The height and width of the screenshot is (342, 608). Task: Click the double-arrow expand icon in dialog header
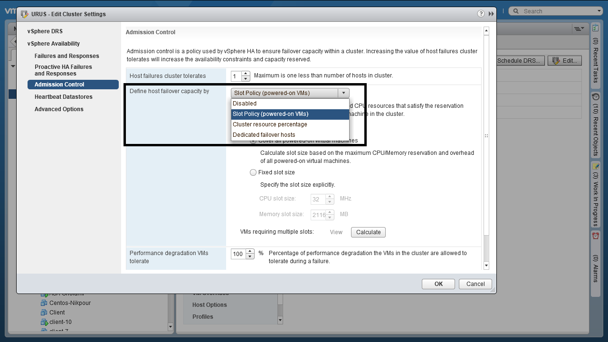pos(491,14)
